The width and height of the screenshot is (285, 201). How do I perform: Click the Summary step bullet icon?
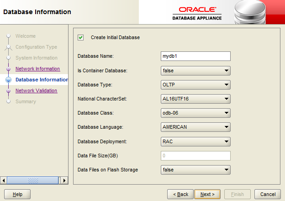coord(8,101)
